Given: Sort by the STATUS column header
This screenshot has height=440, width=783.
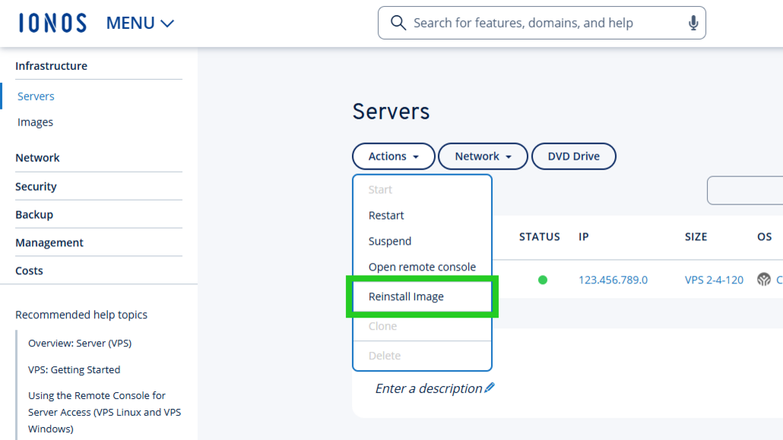Looking at the screenshot, I should tap(539, 237).
